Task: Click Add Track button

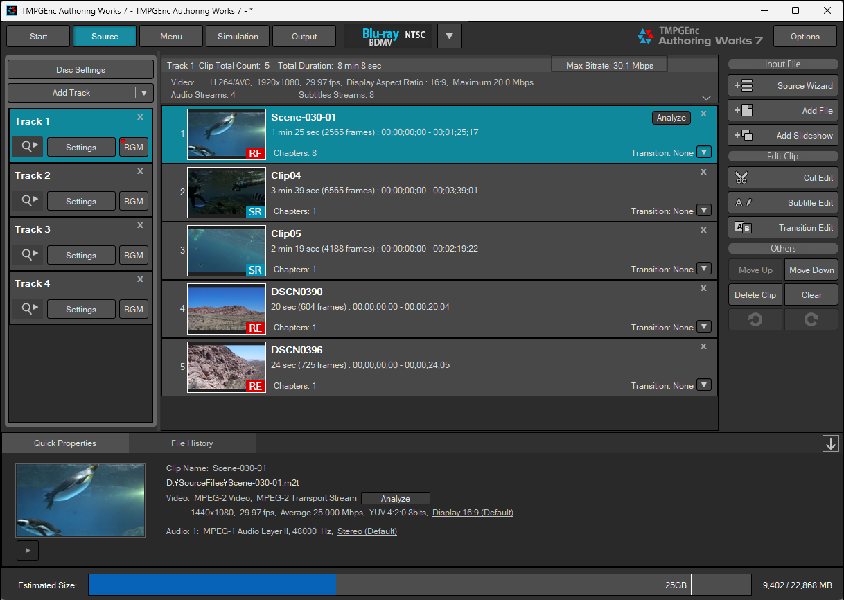Action: point(71,93)
